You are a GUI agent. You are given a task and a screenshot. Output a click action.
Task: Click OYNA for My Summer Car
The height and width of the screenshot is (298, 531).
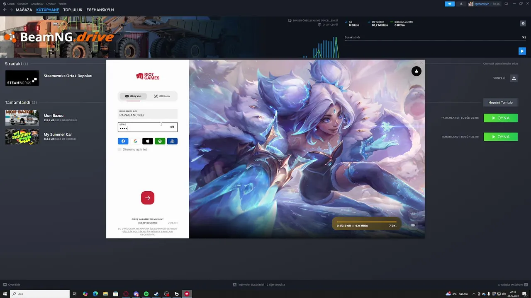pyautogui.click(x=500, y=137)
